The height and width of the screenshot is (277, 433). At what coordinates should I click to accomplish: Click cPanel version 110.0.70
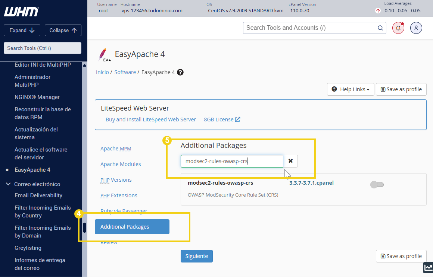[300, 11]
